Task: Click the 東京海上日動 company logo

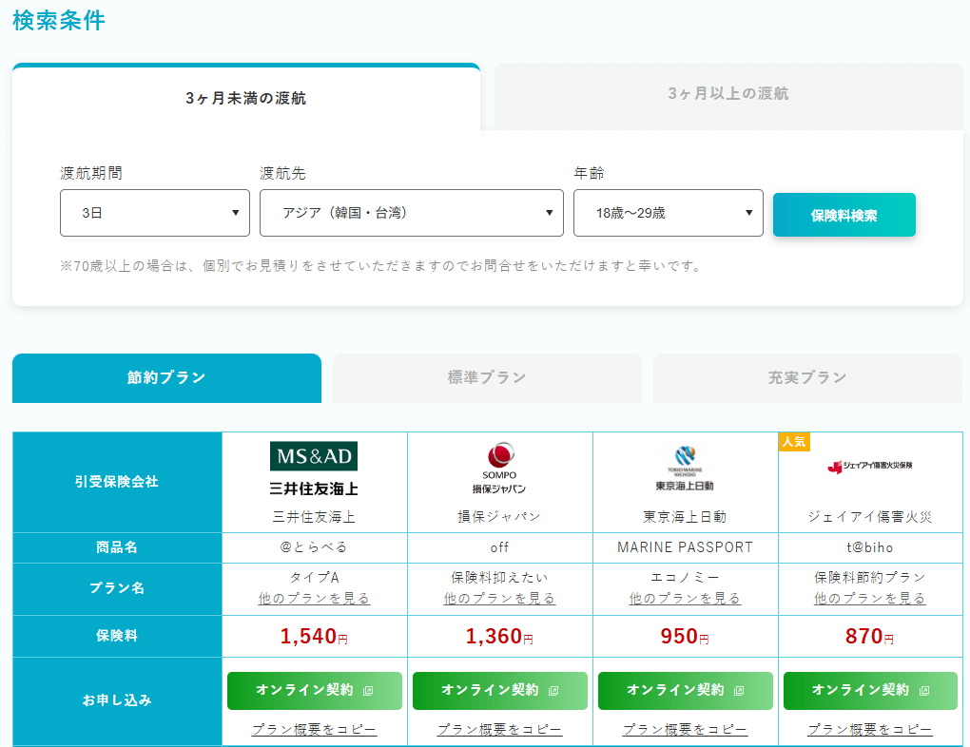Action: click(x=685, y=468)
